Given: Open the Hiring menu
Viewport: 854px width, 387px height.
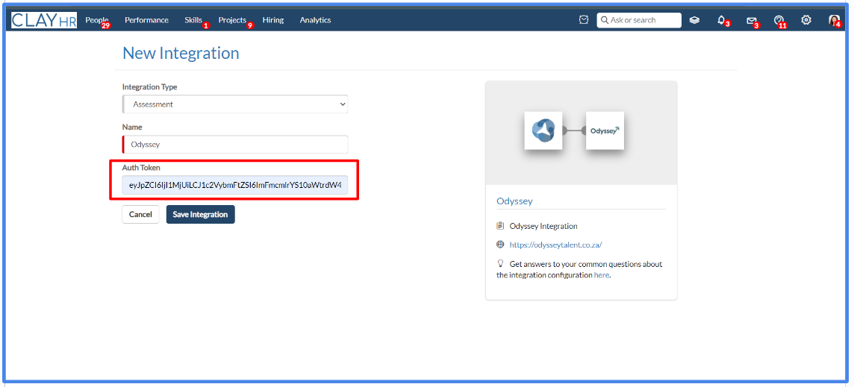Looking at the screenshot, I should tap(273, 20).
